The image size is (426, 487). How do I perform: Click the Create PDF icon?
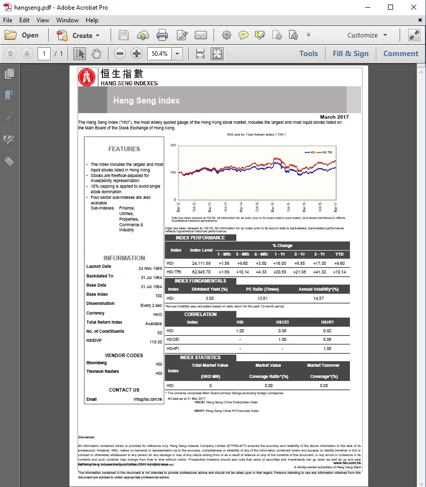pos(62,36)
